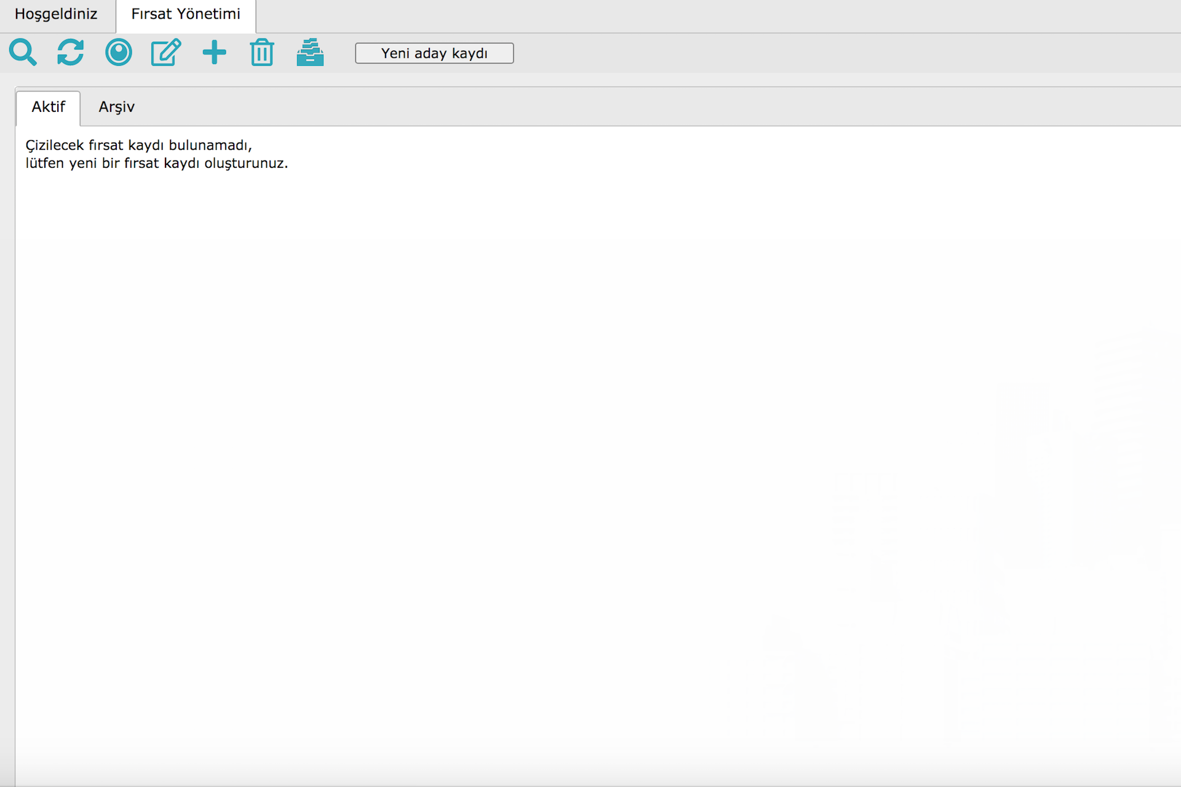This screenshot has height=787, width=1181.
Task: Click the archive drawer icon
Action: (x=310, y=52)
